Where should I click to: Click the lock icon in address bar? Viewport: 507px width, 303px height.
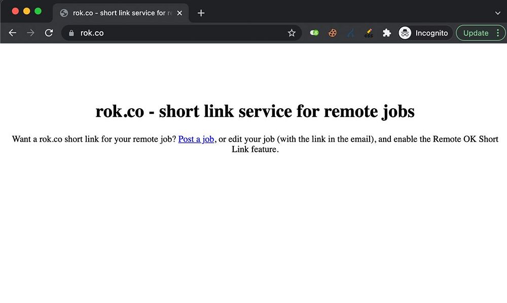(71, 33)
